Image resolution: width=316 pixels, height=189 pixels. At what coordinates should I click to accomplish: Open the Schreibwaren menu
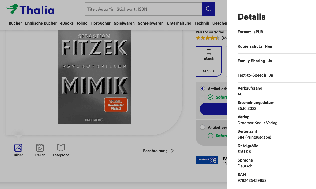click(x=151, y=23)
